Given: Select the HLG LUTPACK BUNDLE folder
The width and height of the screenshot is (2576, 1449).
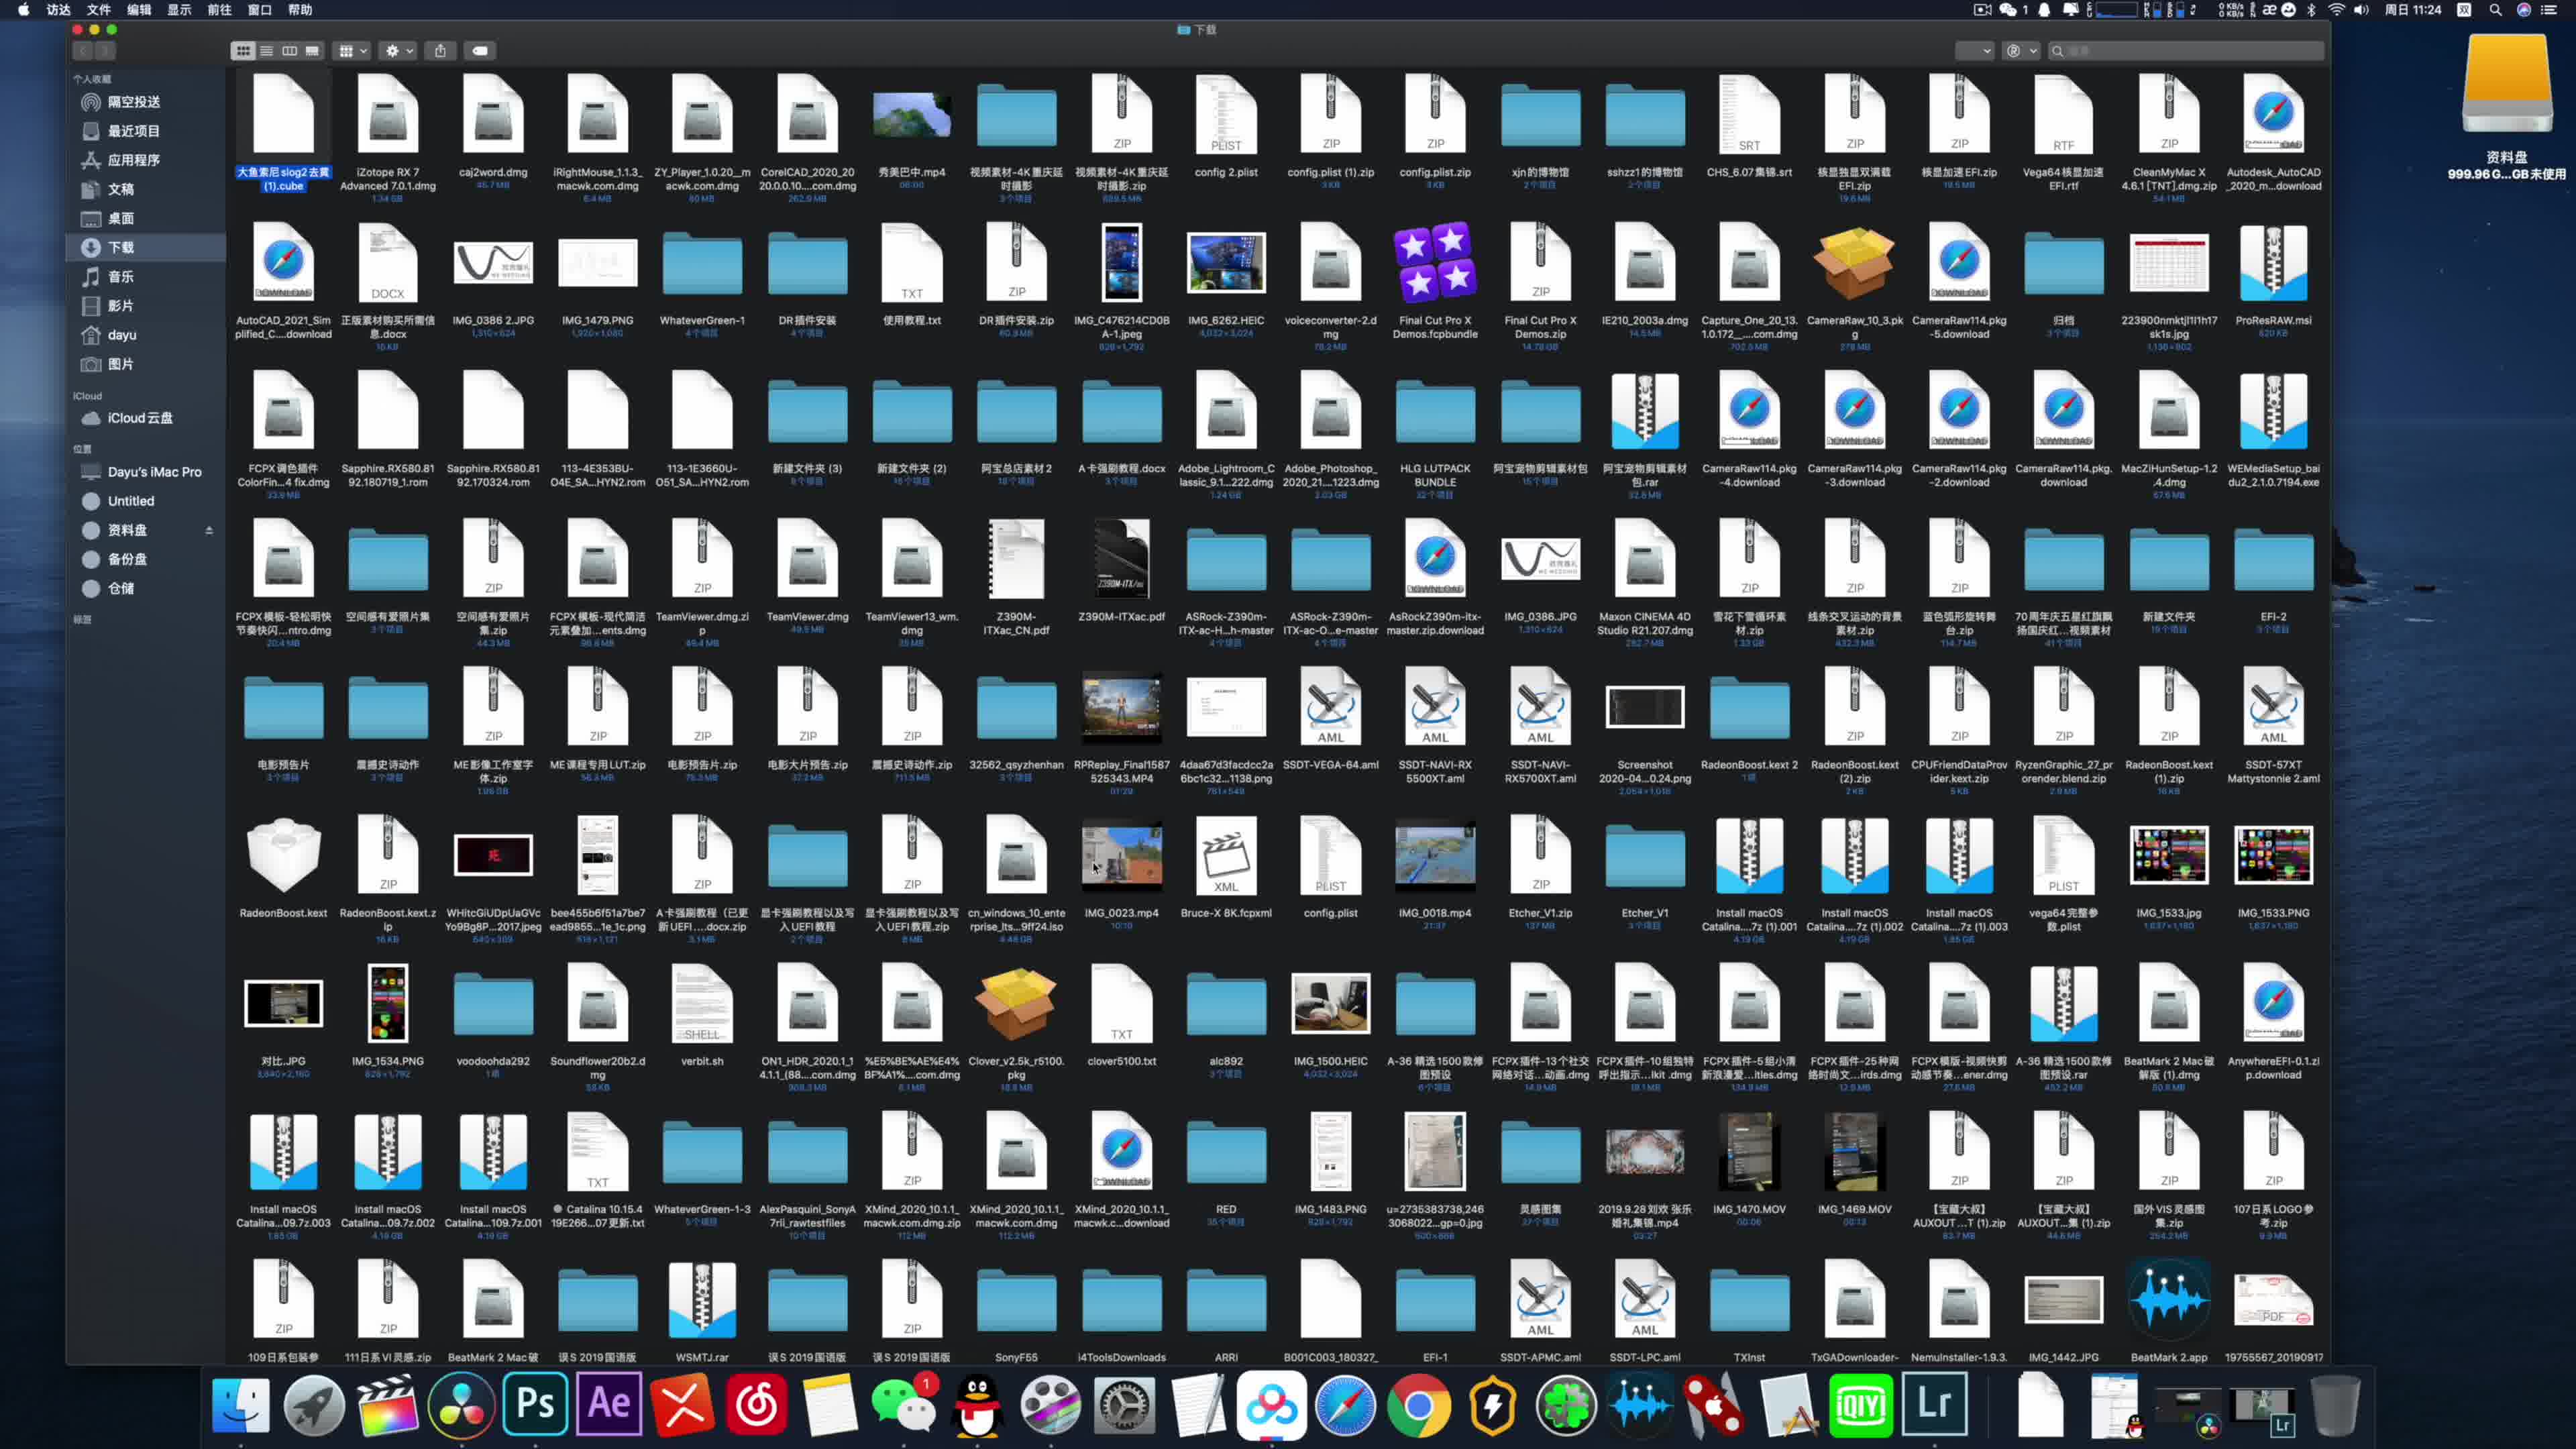Looking at the screenshot, I should [1435, 413].
